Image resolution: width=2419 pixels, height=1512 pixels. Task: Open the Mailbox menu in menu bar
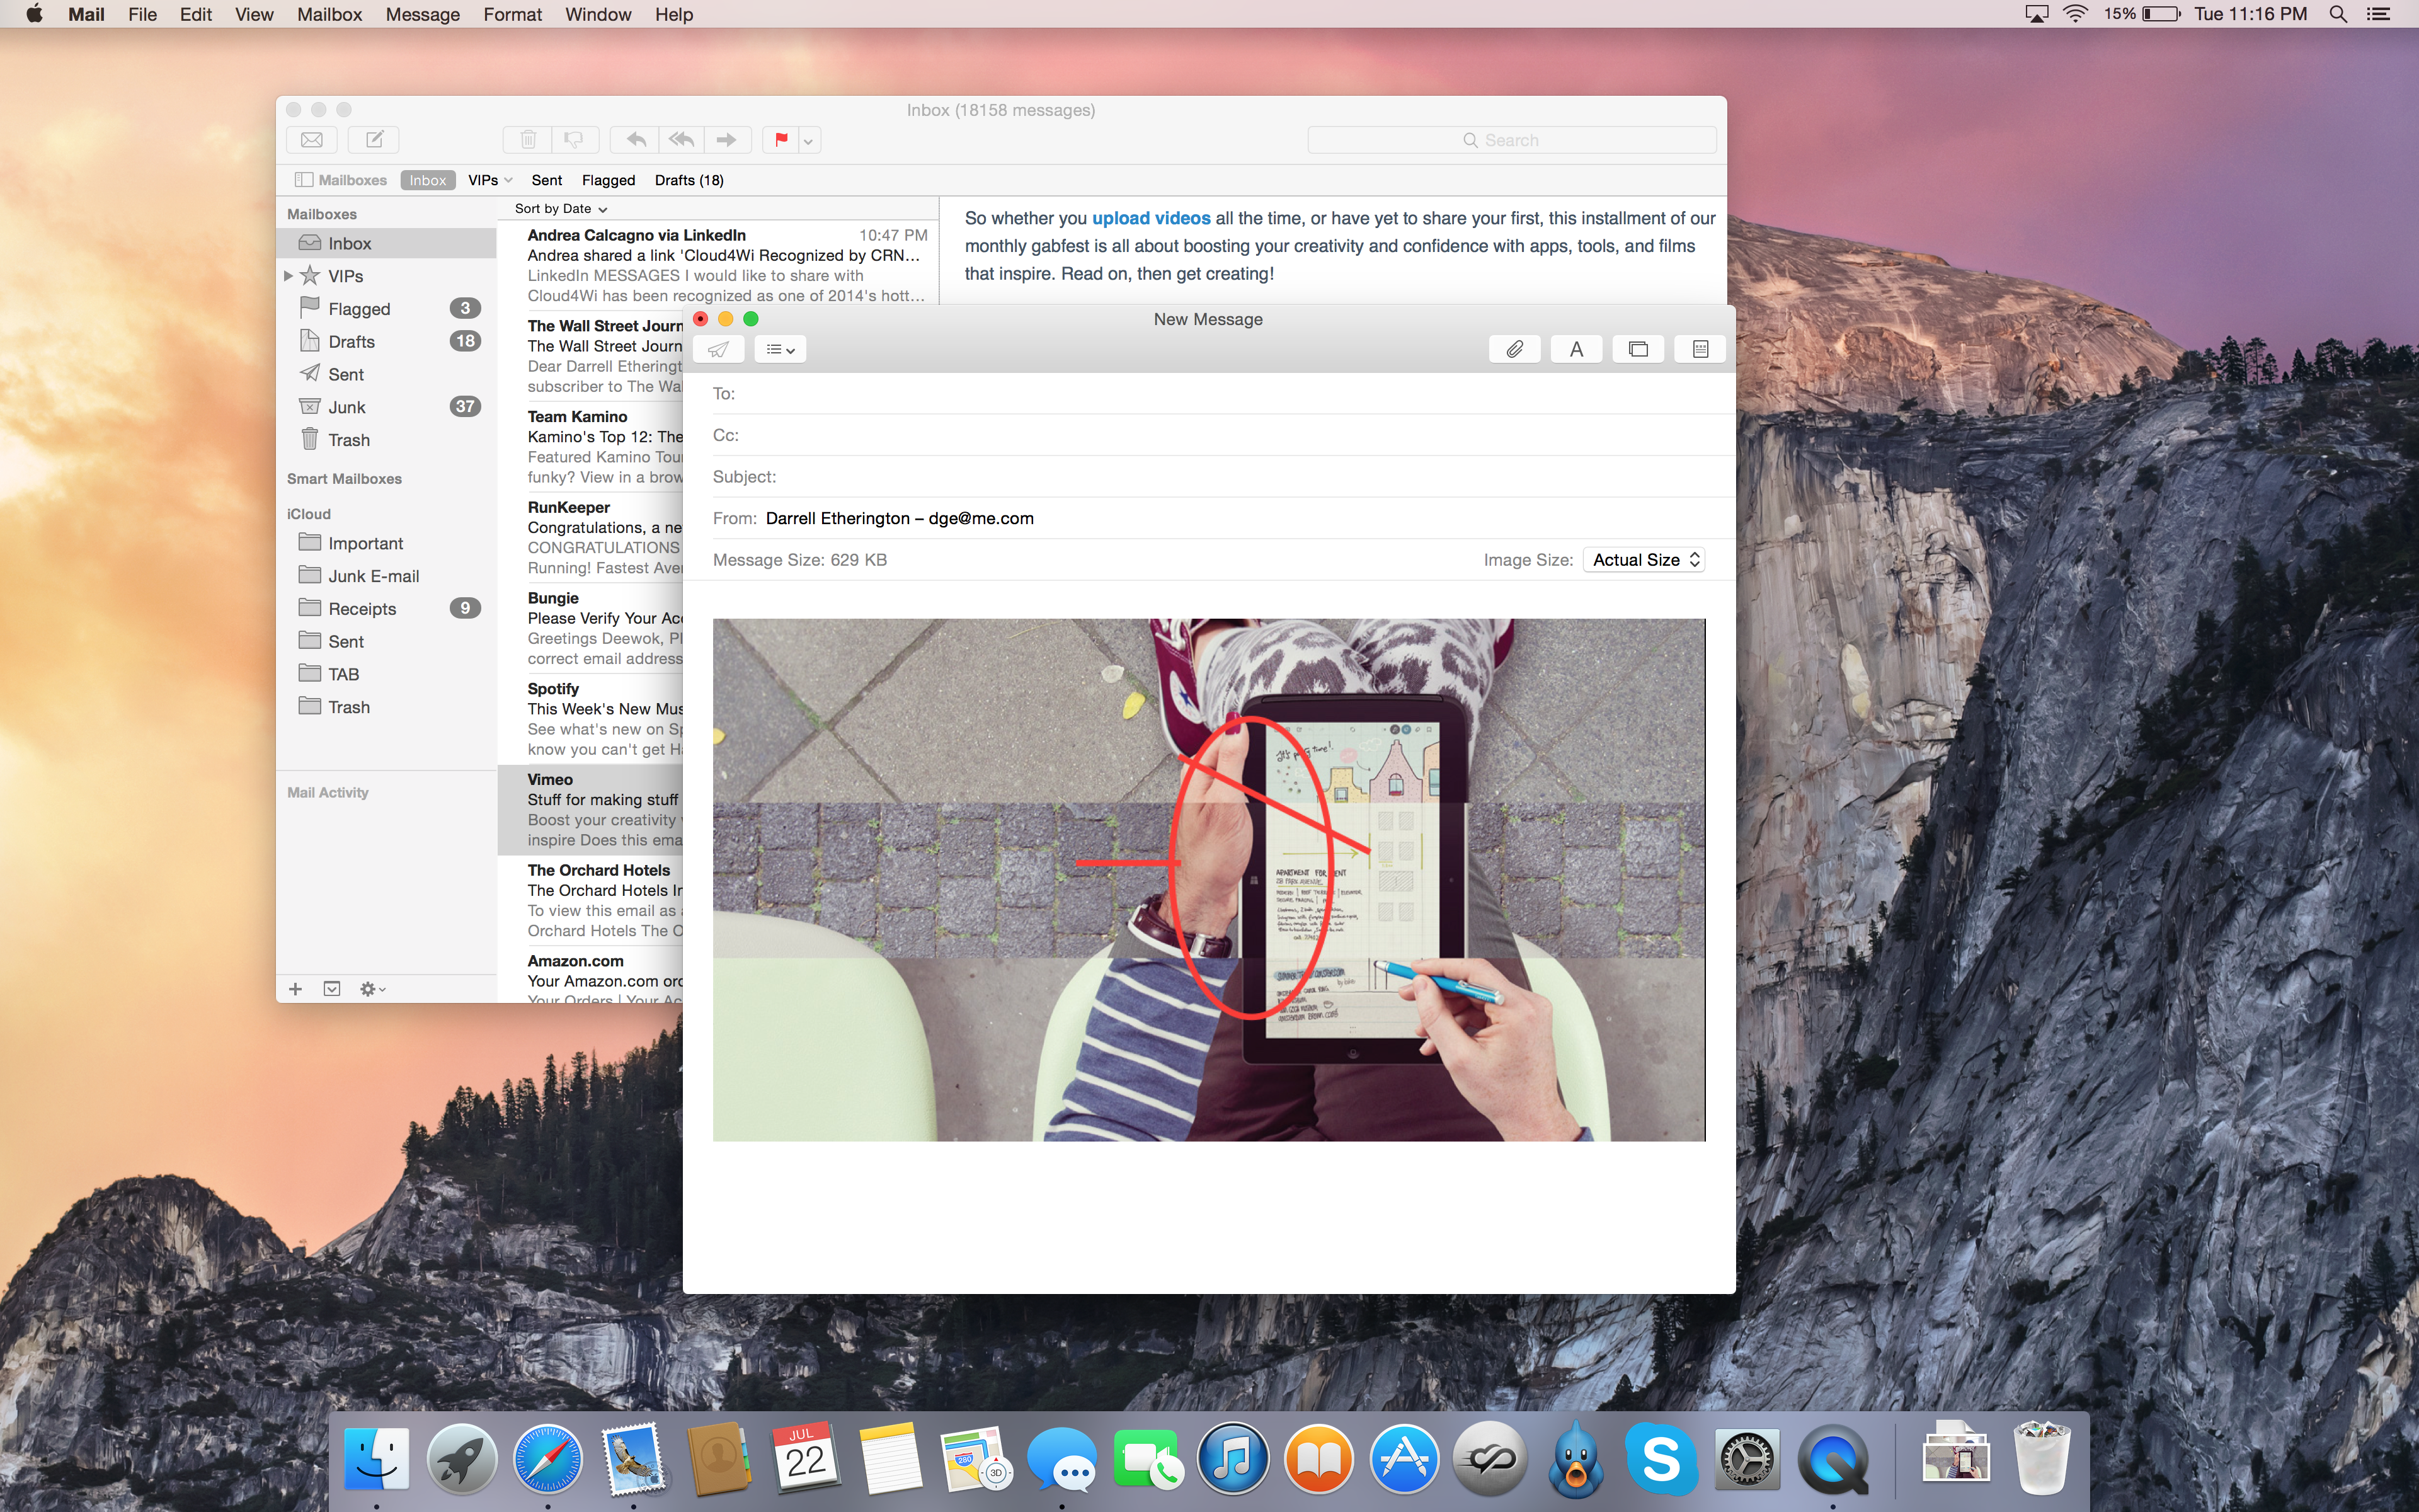pos(329,14)
